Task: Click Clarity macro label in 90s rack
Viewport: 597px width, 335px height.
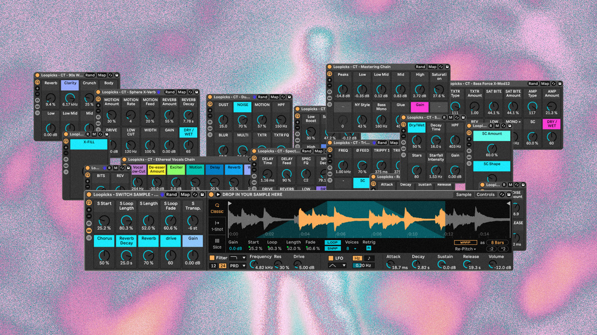Action: [70, 85]
